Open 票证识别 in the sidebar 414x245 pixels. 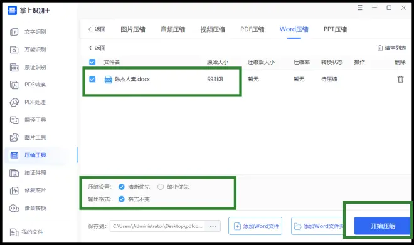[28, 67]
